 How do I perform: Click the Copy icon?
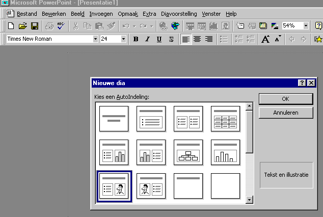pyautogui.click(x=87, y=26)
